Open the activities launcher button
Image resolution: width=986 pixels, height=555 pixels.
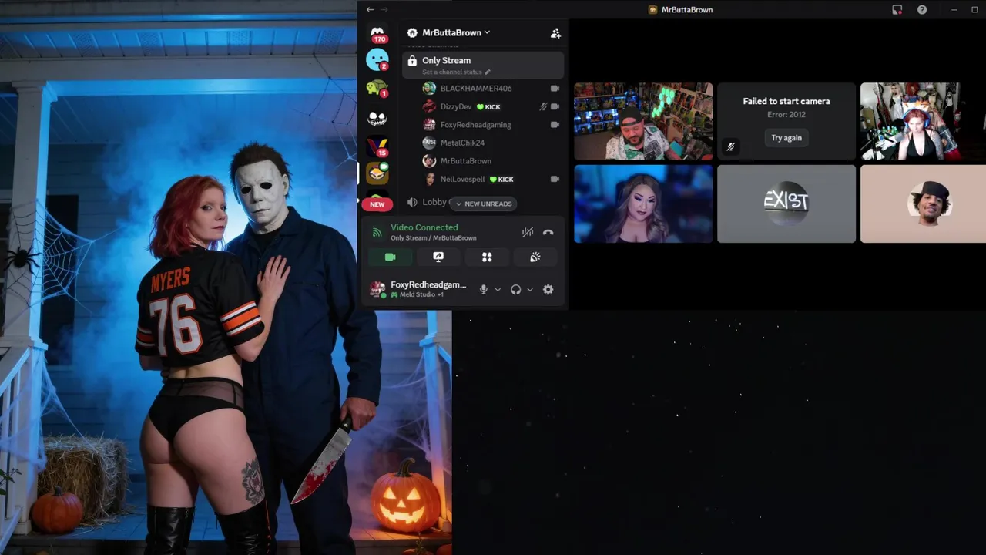click(487, 257)
